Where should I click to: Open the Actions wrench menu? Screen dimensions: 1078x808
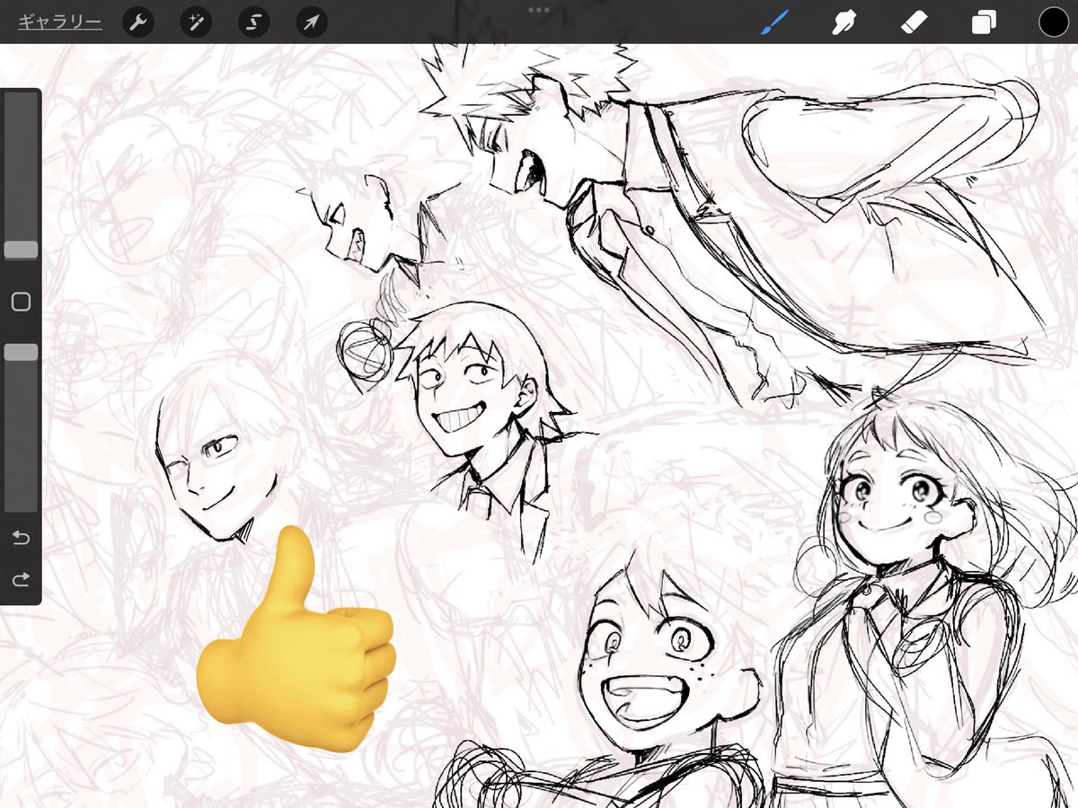pos(138,22)
